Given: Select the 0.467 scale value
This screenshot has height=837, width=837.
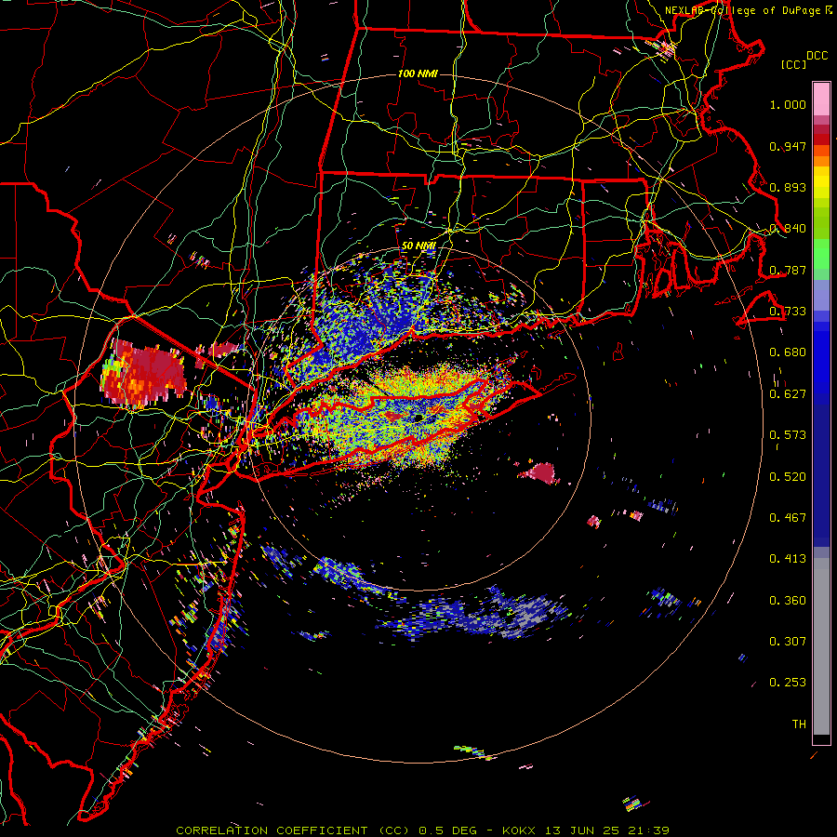Looking at the screenshot, I should [788, 518].
